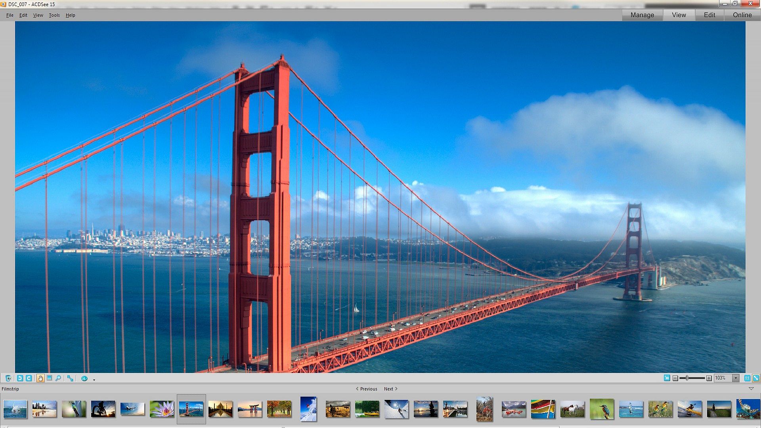
Task: Collapse the Filmstrip panel triangle
Action: [751, 389]
